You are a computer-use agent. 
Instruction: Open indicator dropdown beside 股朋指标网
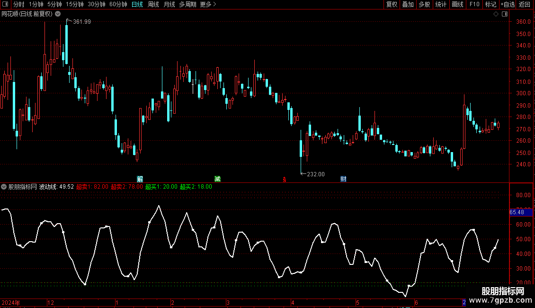click(x=4, y=187)
